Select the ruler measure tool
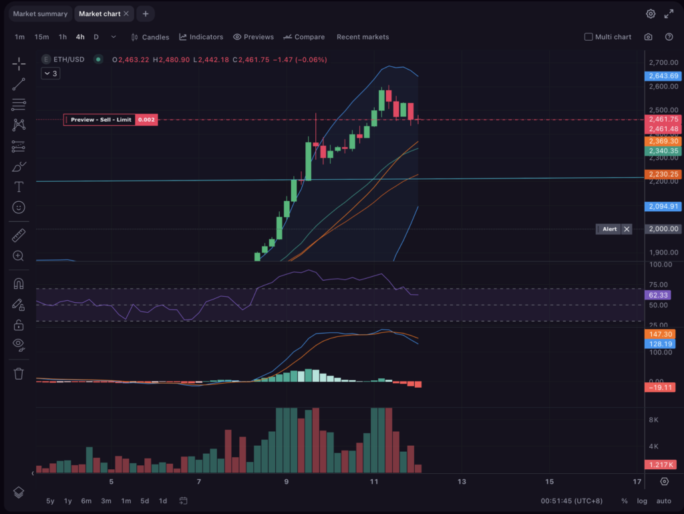This screenshot has width=684, height=514. [18, 236]
